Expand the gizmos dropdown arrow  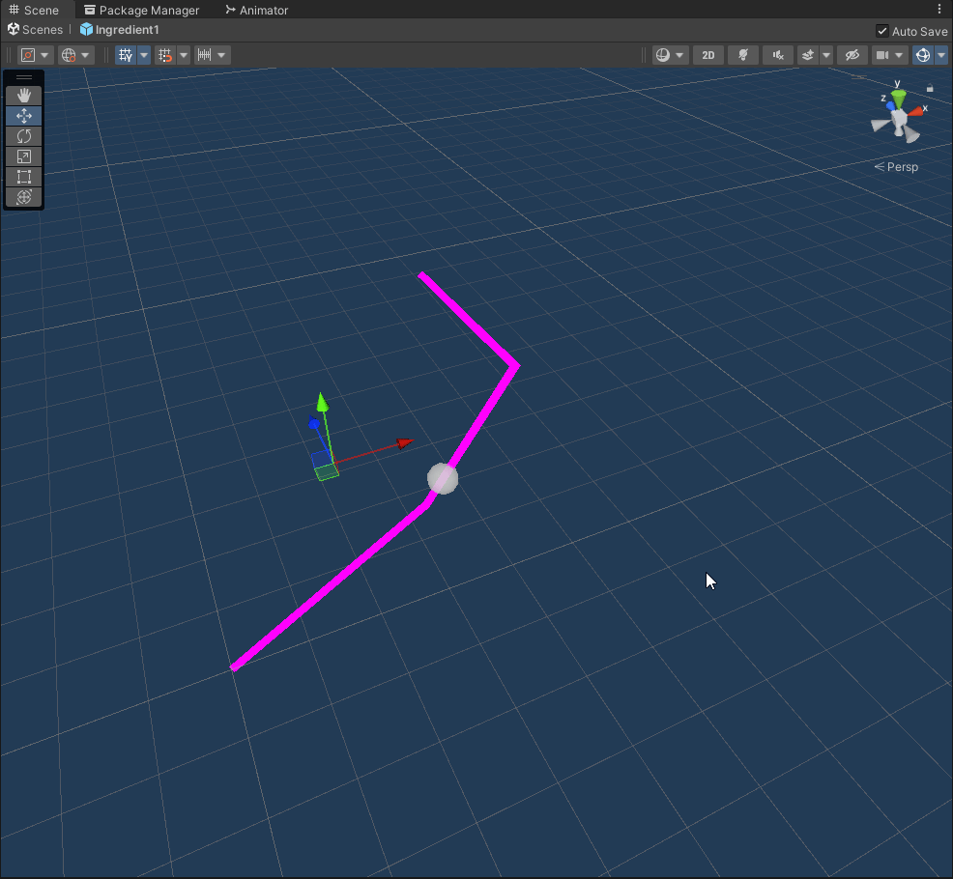click(x=941, y=55)
